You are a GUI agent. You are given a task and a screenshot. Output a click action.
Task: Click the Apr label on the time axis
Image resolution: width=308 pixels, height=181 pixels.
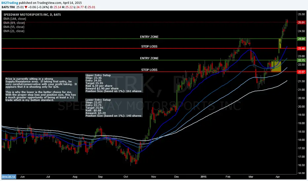[x=278, y=177]
